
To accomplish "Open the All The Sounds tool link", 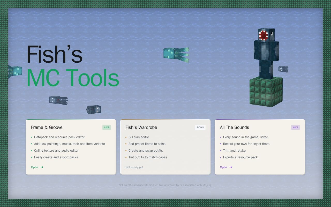I will coord(226,167).
